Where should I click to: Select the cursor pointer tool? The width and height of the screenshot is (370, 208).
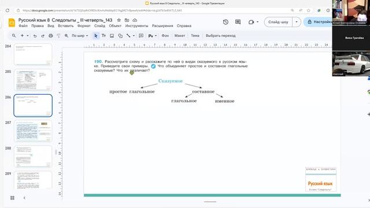pos(96,36)
